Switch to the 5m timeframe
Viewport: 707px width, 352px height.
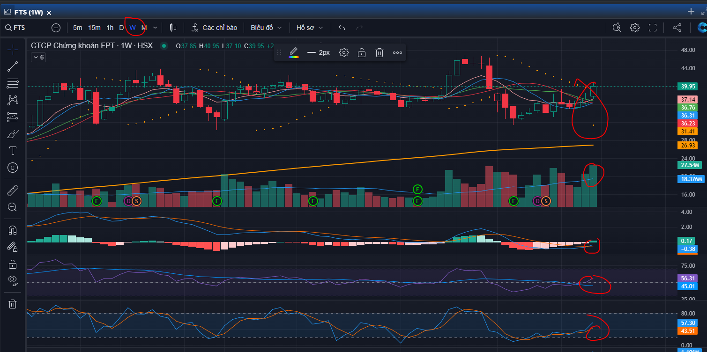tap(78, 28)
